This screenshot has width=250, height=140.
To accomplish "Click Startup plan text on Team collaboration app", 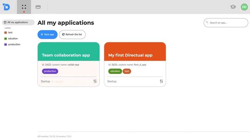I will 45,81.
